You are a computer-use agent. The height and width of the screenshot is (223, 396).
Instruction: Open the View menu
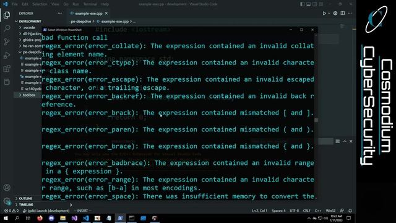55,4
